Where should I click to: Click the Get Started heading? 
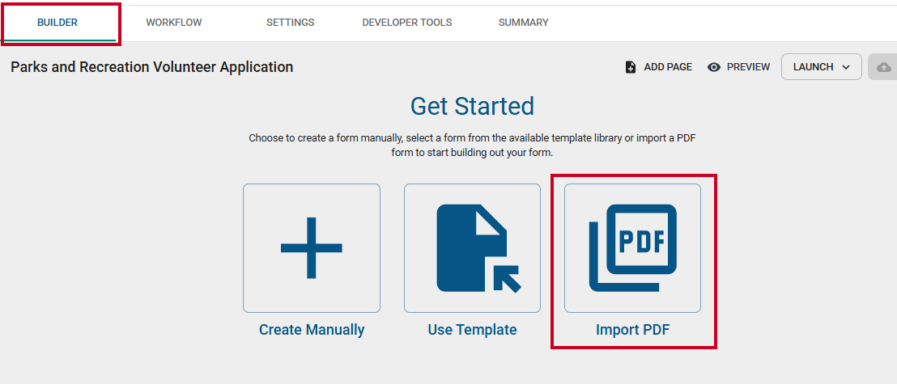coord(473,106)
